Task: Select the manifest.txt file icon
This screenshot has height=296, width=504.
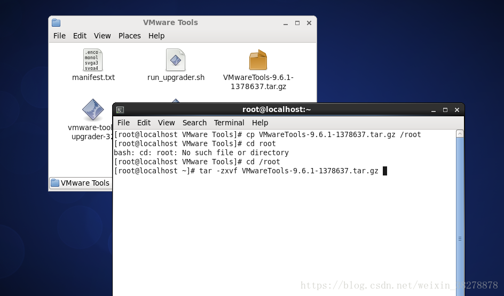Action: [93, 60]
